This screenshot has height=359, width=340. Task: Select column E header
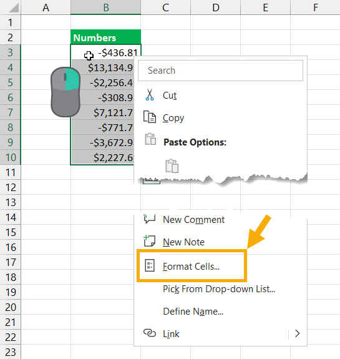(265, 7)
